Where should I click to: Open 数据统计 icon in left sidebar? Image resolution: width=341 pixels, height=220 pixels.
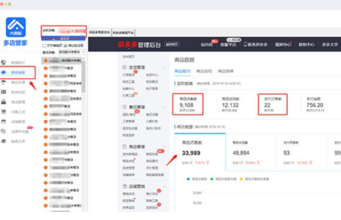5,62
